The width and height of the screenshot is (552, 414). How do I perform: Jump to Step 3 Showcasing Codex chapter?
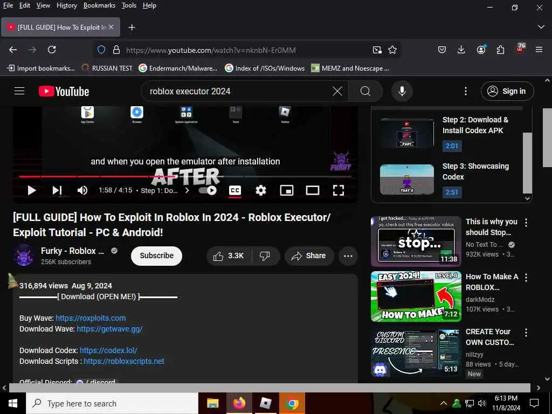[452, 179]
